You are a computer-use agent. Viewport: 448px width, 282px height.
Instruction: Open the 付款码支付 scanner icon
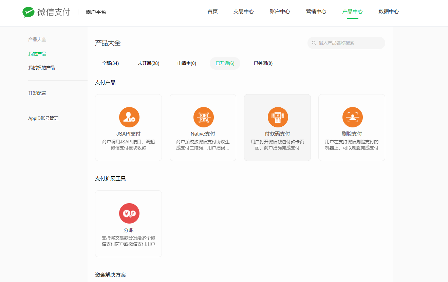278,117
